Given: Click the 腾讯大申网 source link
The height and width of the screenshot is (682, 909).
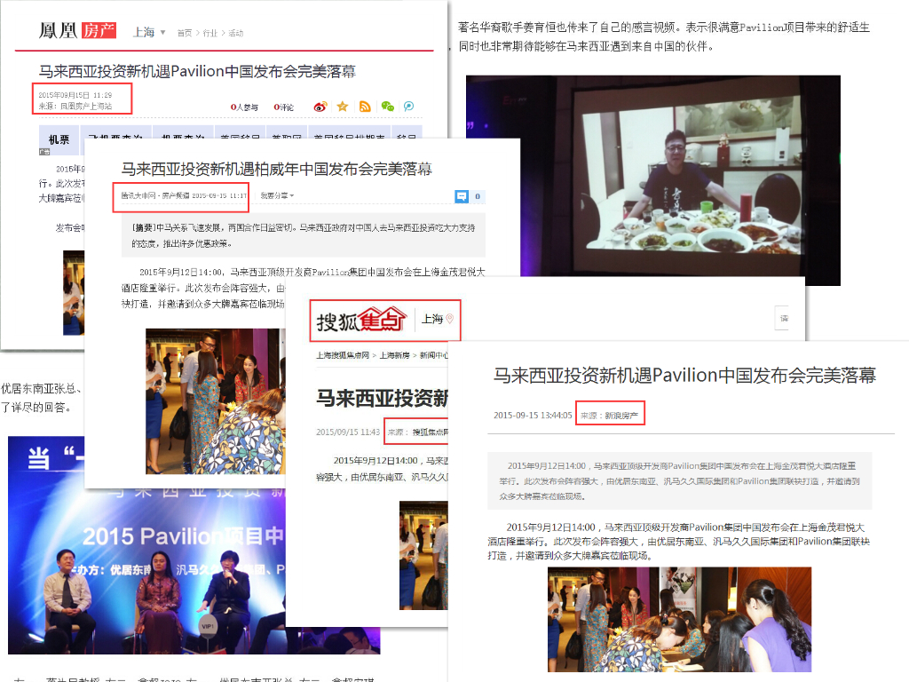Looking at the screenshot, I should pos(138,196).
